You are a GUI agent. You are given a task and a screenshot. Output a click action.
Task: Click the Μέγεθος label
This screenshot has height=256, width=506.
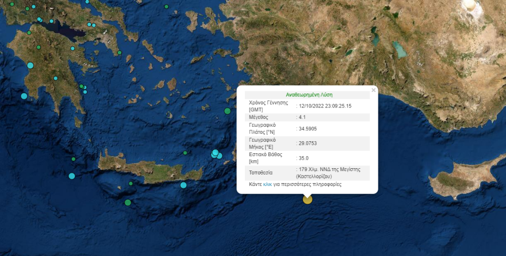point(259,117)
